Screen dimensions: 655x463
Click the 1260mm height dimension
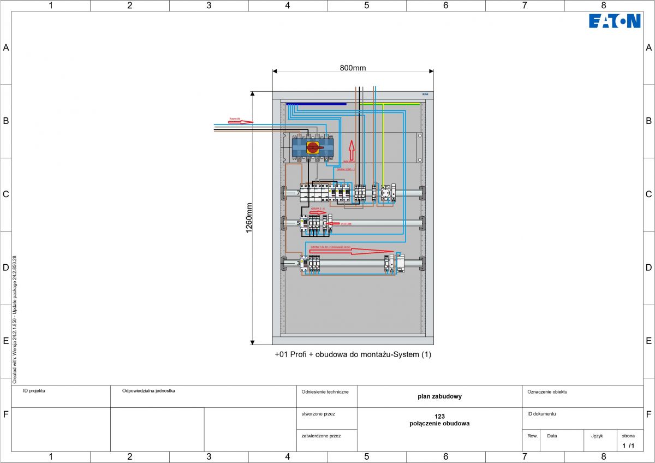click(249, 218)
